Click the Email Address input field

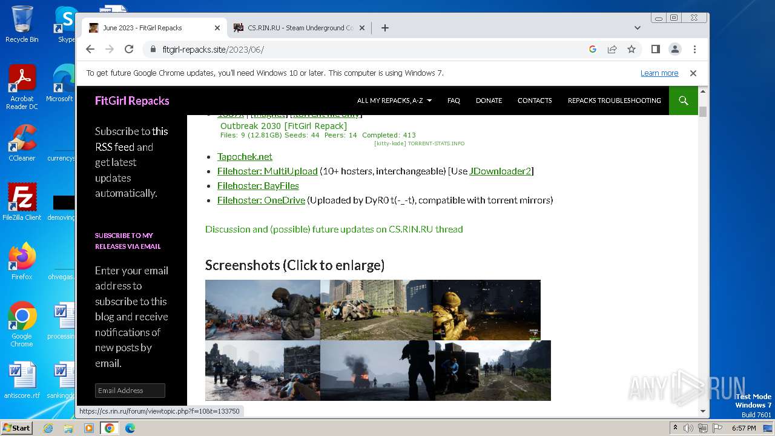130,391
